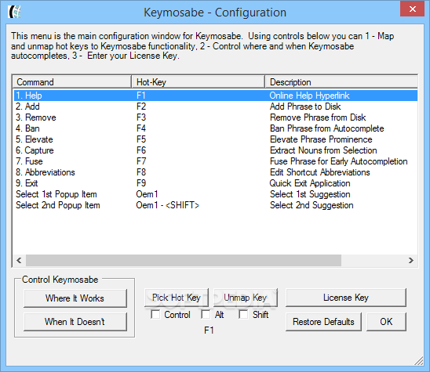
Task: Click the F8 hot-key cell
Action: (141, 172)
